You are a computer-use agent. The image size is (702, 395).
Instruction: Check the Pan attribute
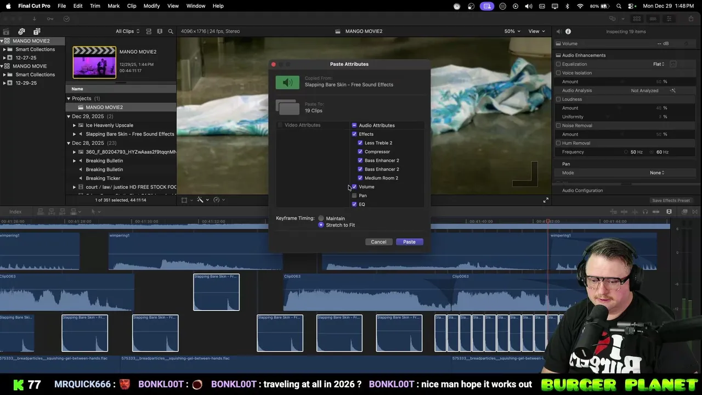(x=354, y=196)
